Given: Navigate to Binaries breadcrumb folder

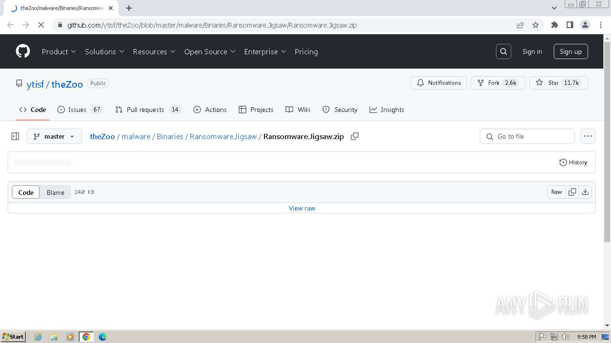Looking at the screenshot, I should [x=170, y=136].
